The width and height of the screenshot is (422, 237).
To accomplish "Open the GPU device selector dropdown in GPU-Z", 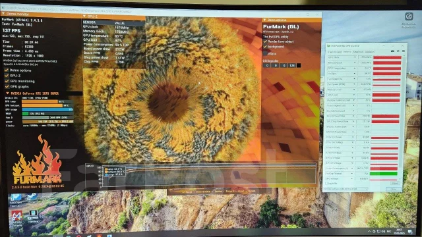I will click(346, 189).
